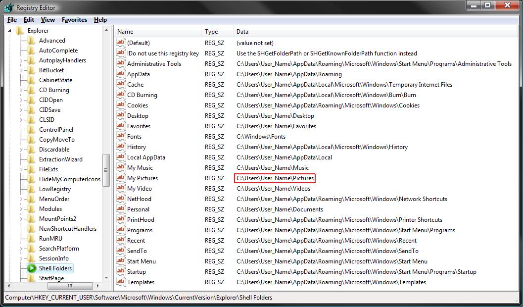Click the tree pane vertical scrollbar thumb
This screenshot has height=307, width=523.
pos(106,170)
